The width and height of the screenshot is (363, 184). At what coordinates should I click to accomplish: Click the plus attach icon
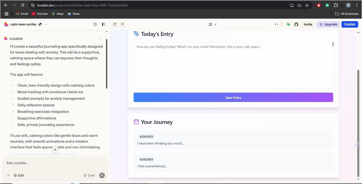pos(8,175)
